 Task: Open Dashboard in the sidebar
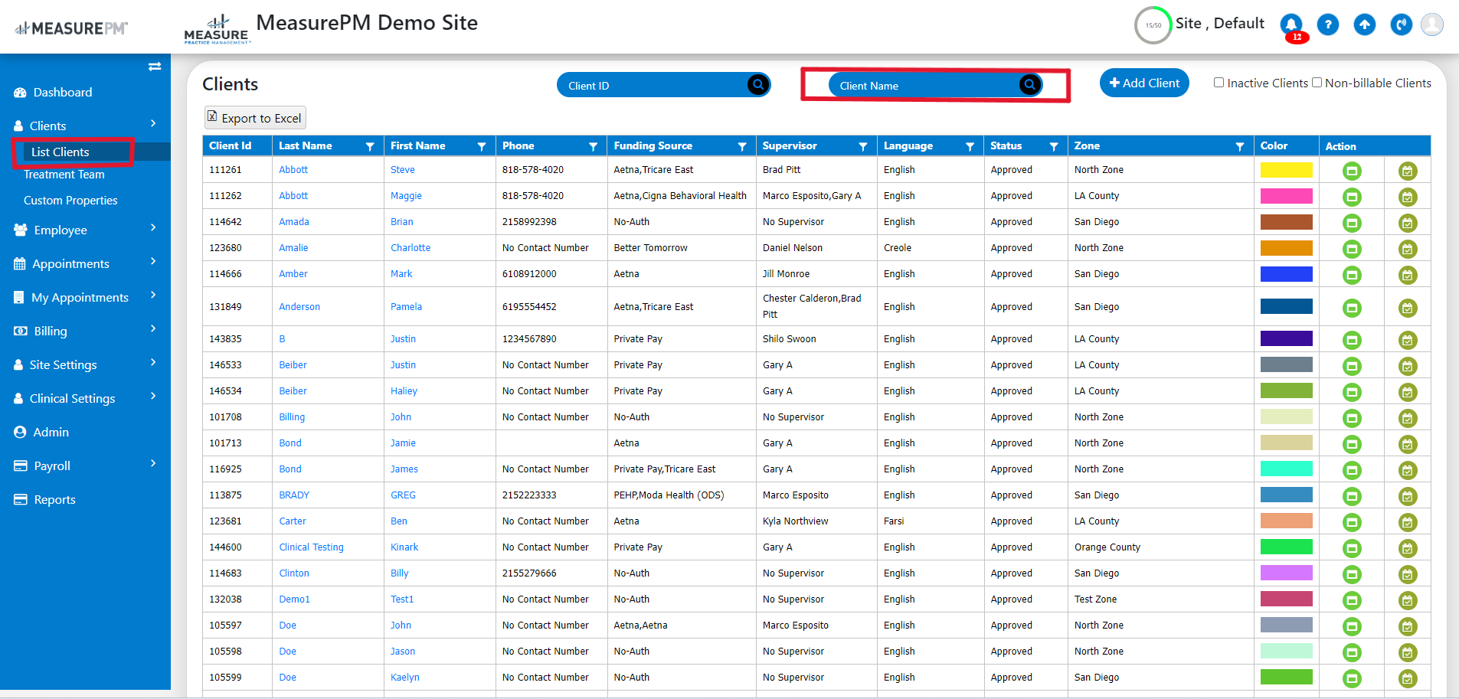pyautogui.click(x=63, y=92)
